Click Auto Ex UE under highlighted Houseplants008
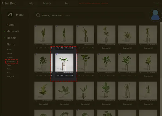Viewport: 162px width, 116px height. [x=60, y=76]
